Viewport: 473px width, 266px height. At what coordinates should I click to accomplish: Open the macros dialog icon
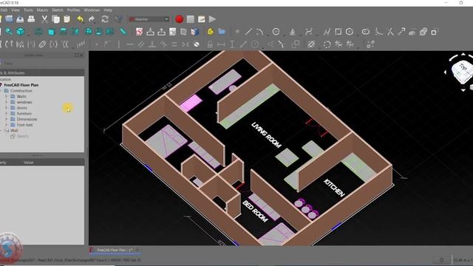coord(202,19)
